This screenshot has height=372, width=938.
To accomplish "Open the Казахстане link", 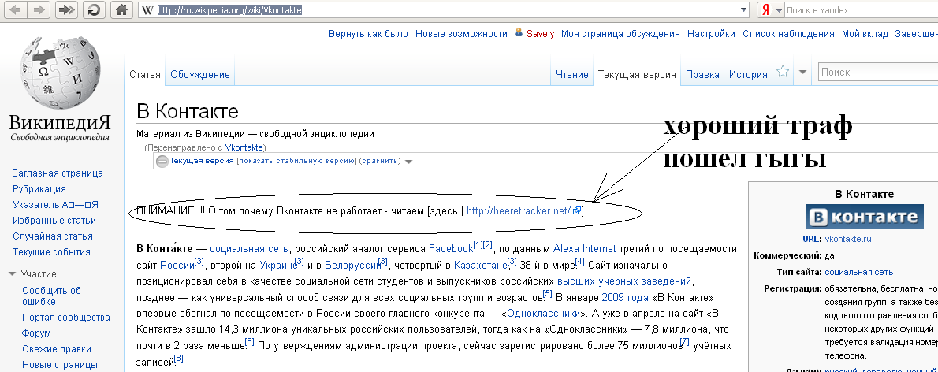I will [480, 265].
